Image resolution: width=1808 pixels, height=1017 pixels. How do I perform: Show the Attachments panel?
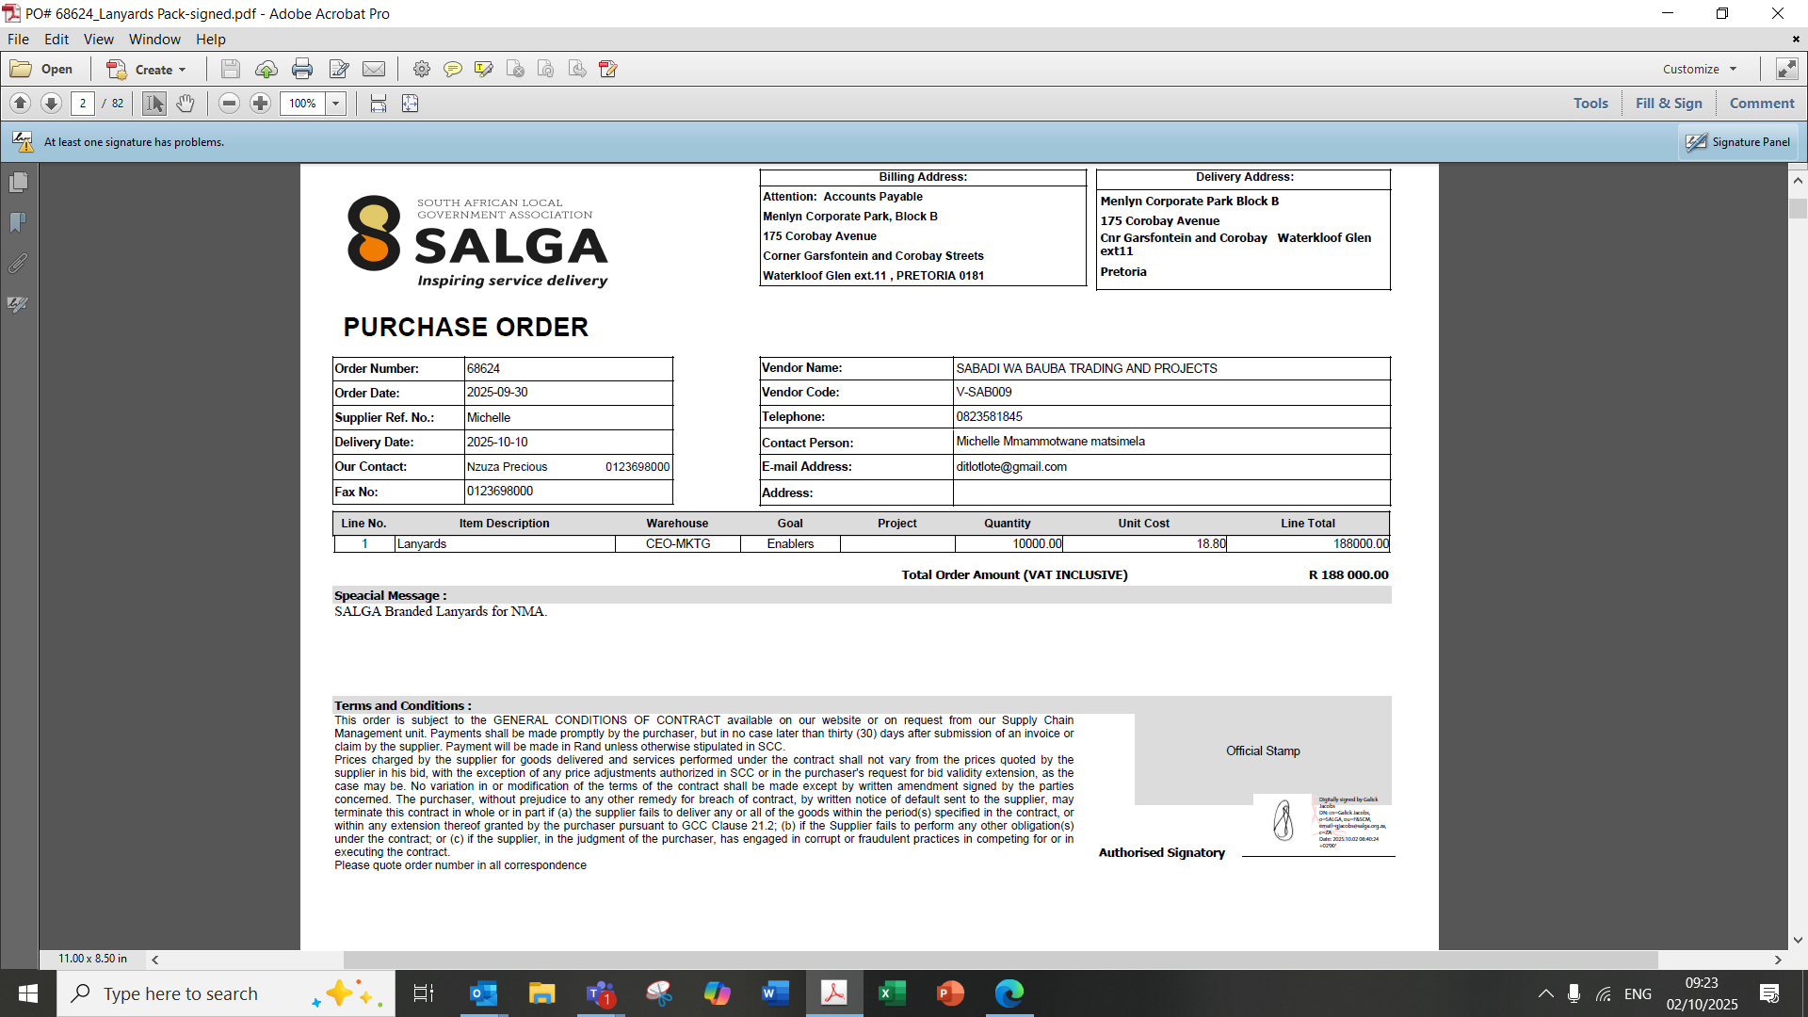click(18, 264)
